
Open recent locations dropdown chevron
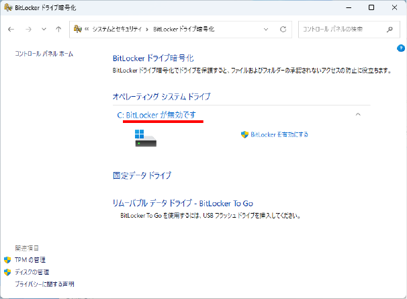44,29
